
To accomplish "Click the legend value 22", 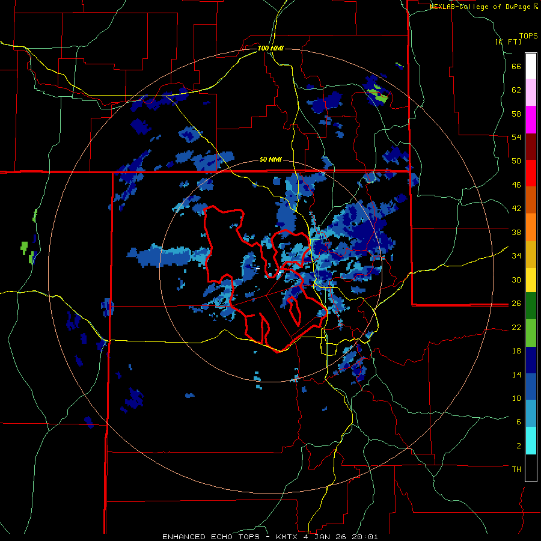I will [x=516, y=327].
